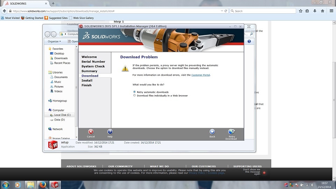
Task: Open a new Firefox tab
Action: (x=53, y=3)
